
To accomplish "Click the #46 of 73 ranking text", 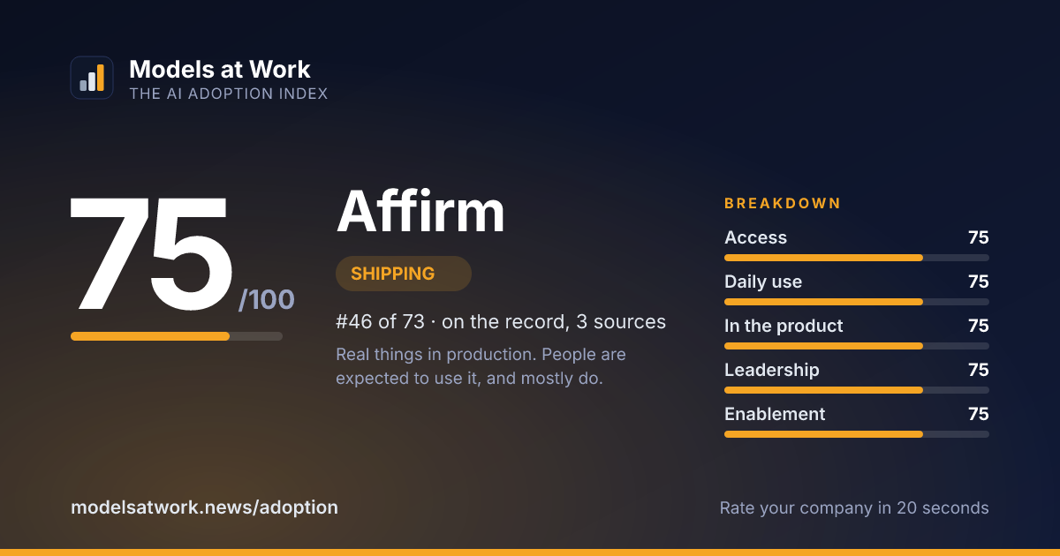I will [x=501, y=322].
